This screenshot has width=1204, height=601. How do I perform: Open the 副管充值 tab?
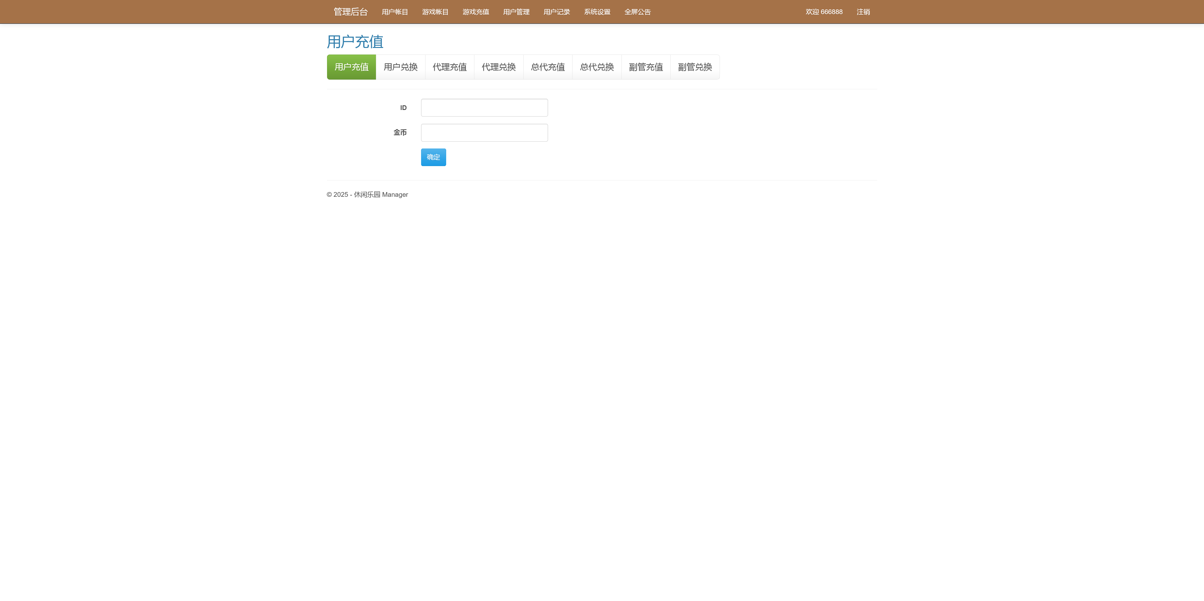pos(646,67)
